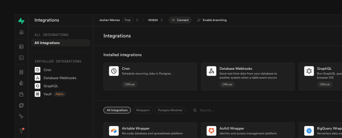Viewport: 342px width, 138px height.
Task: Click the Official badge on Cron card
Action: coord(130,85)
